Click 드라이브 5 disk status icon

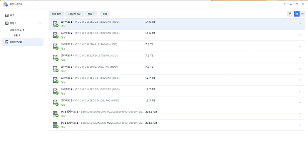tap(55, 69)
